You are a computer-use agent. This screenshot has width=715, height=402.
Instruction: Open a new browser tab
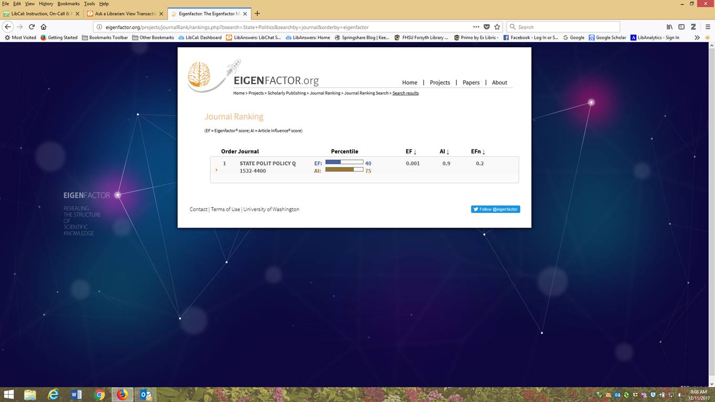(x=257, y=14)
